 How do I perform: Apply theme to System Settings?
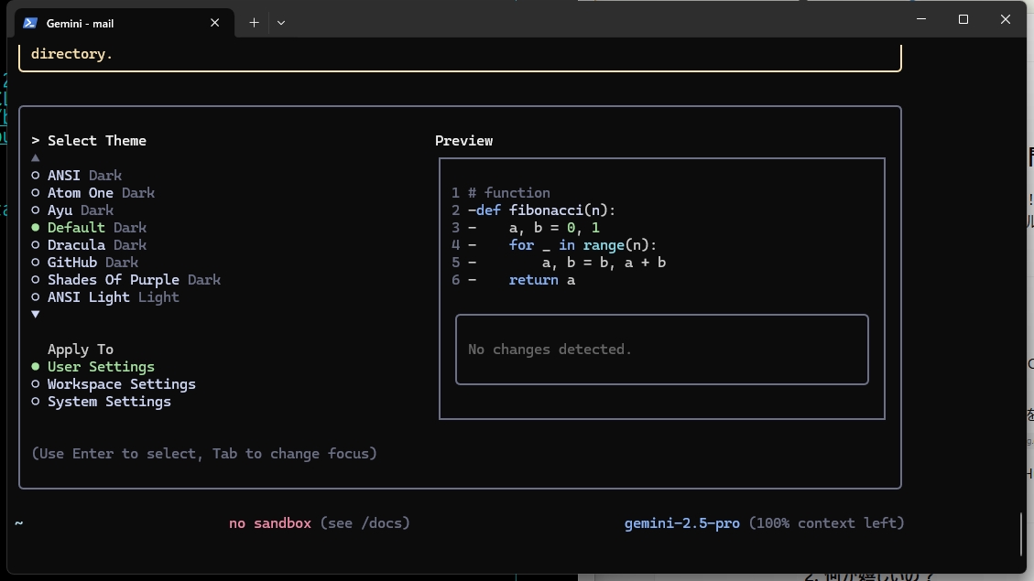(109, 402)
